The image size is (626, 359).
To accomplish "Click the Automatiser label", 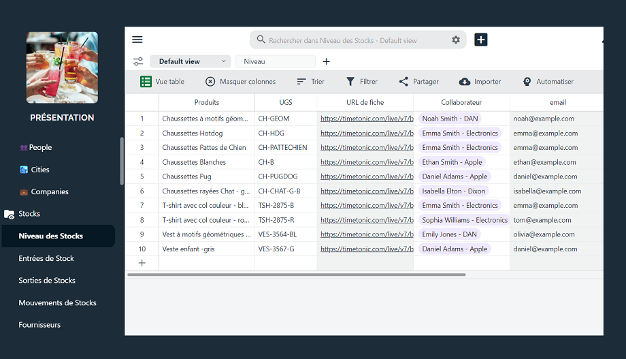I will 555,82.
